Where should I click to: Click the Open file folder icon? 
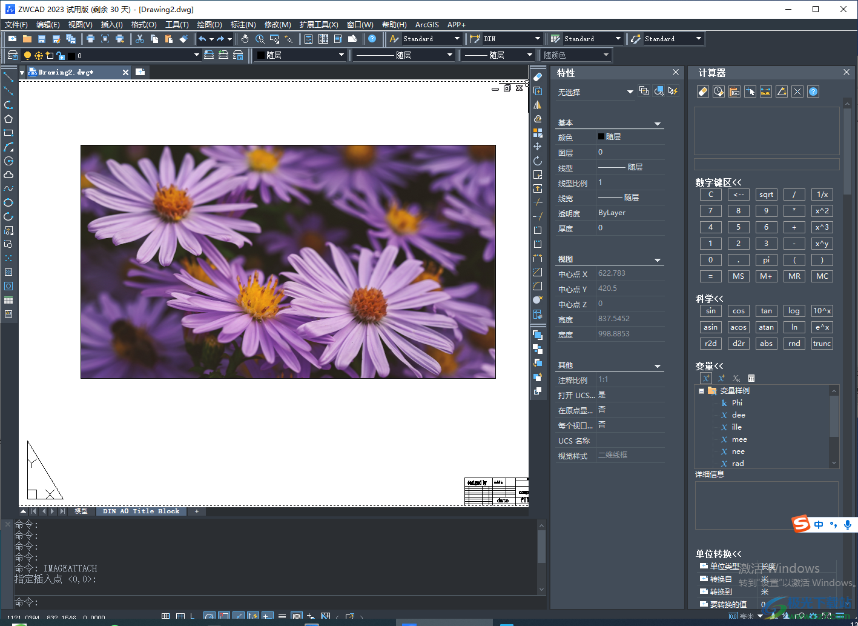tap(27, 39)
